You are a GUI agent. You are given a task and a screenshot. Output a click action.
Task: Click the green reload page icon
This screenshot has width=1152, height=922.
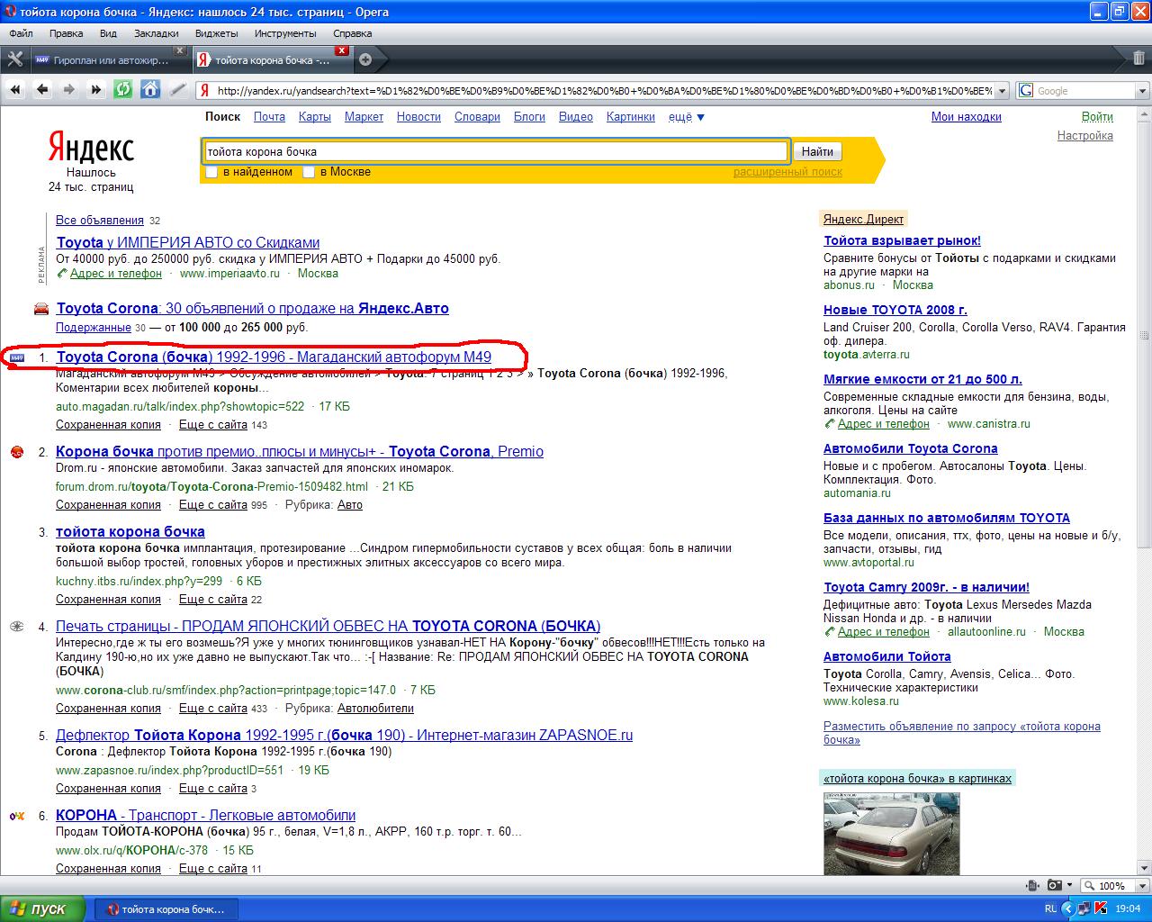[122, 89]
